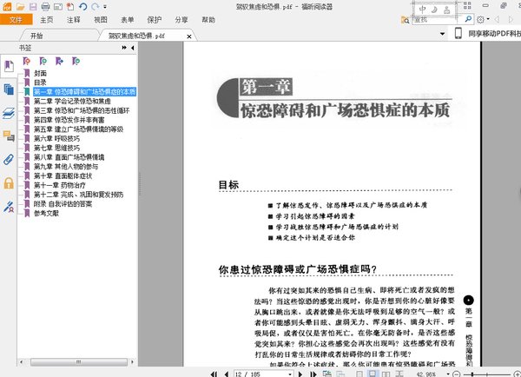Viewport: 521px width, 377px height.
Task: Open the 注释 (Comment) ribbon tab
Action: [74, 19]
